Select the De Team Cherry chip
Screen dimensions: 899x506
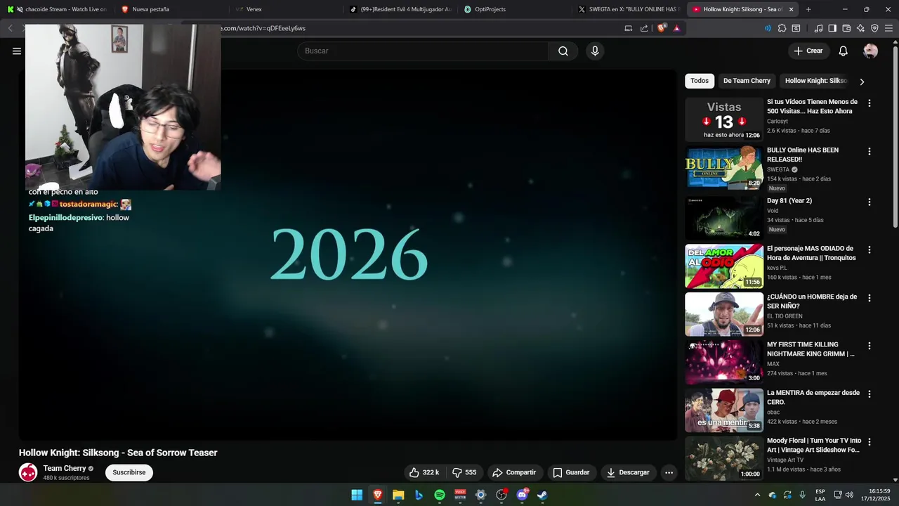[x=747, y=81]
